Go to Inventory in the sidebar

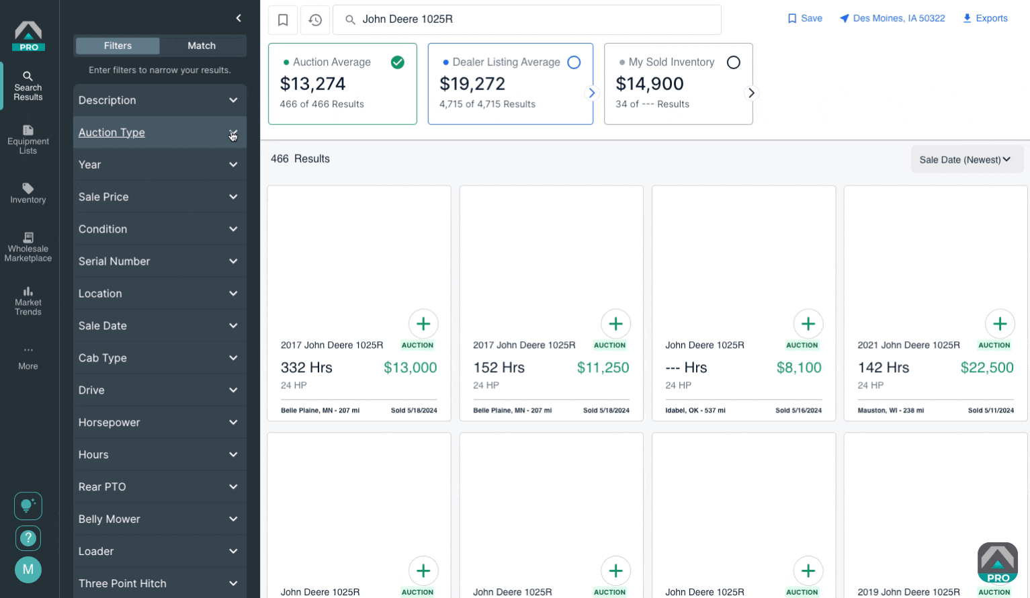click(28, 194)
